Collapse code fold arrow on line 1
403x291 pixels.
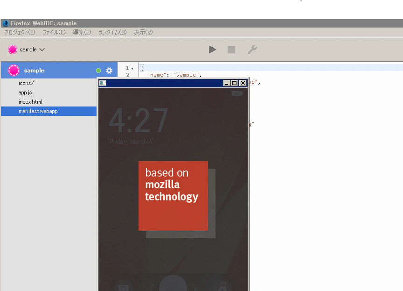pyautogui.click(x=132, y=69)
